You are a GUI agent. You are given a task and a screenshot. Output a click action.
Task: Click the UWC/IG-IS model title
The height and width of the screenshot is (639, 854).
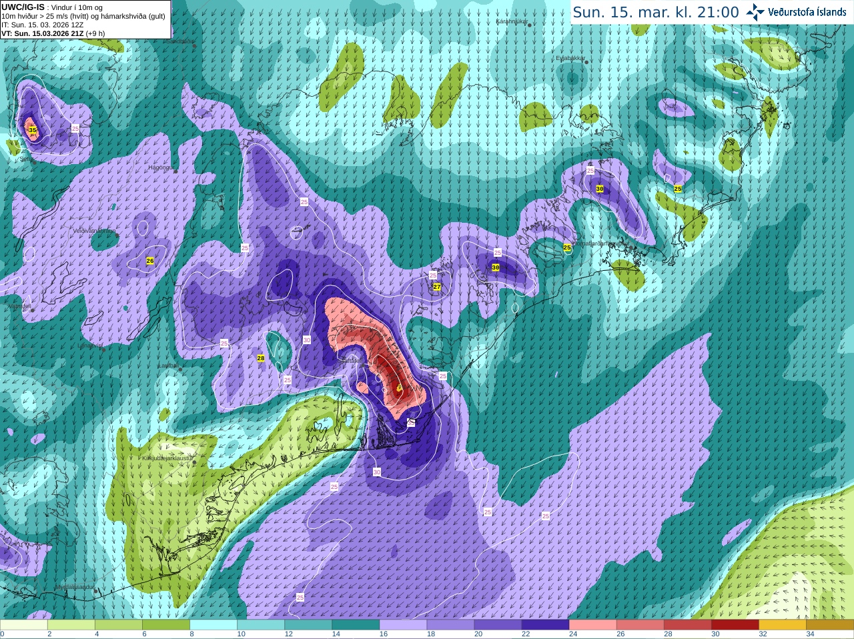(23, 7)
